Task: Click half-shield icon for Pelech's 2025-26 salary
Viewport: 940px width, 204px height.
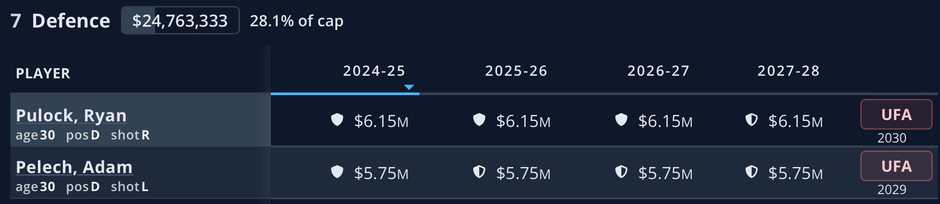Action: (x=479, y=172)
